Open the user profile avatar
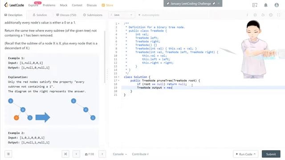285x160 pixels. [x=277, y=5]
